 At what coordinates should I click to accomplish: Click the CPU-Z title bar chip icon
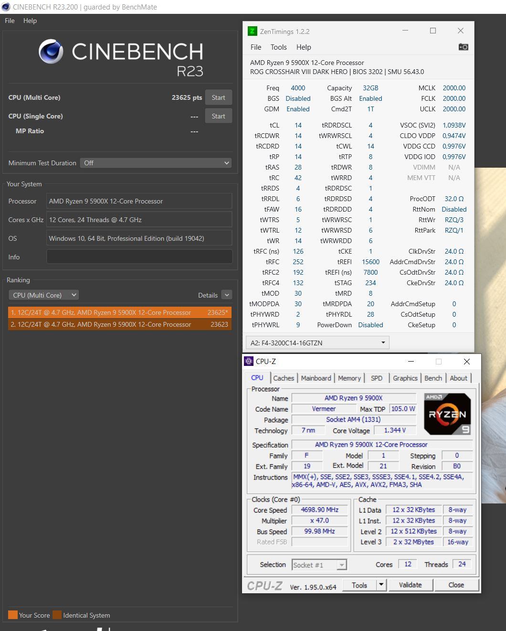(249, 362)
